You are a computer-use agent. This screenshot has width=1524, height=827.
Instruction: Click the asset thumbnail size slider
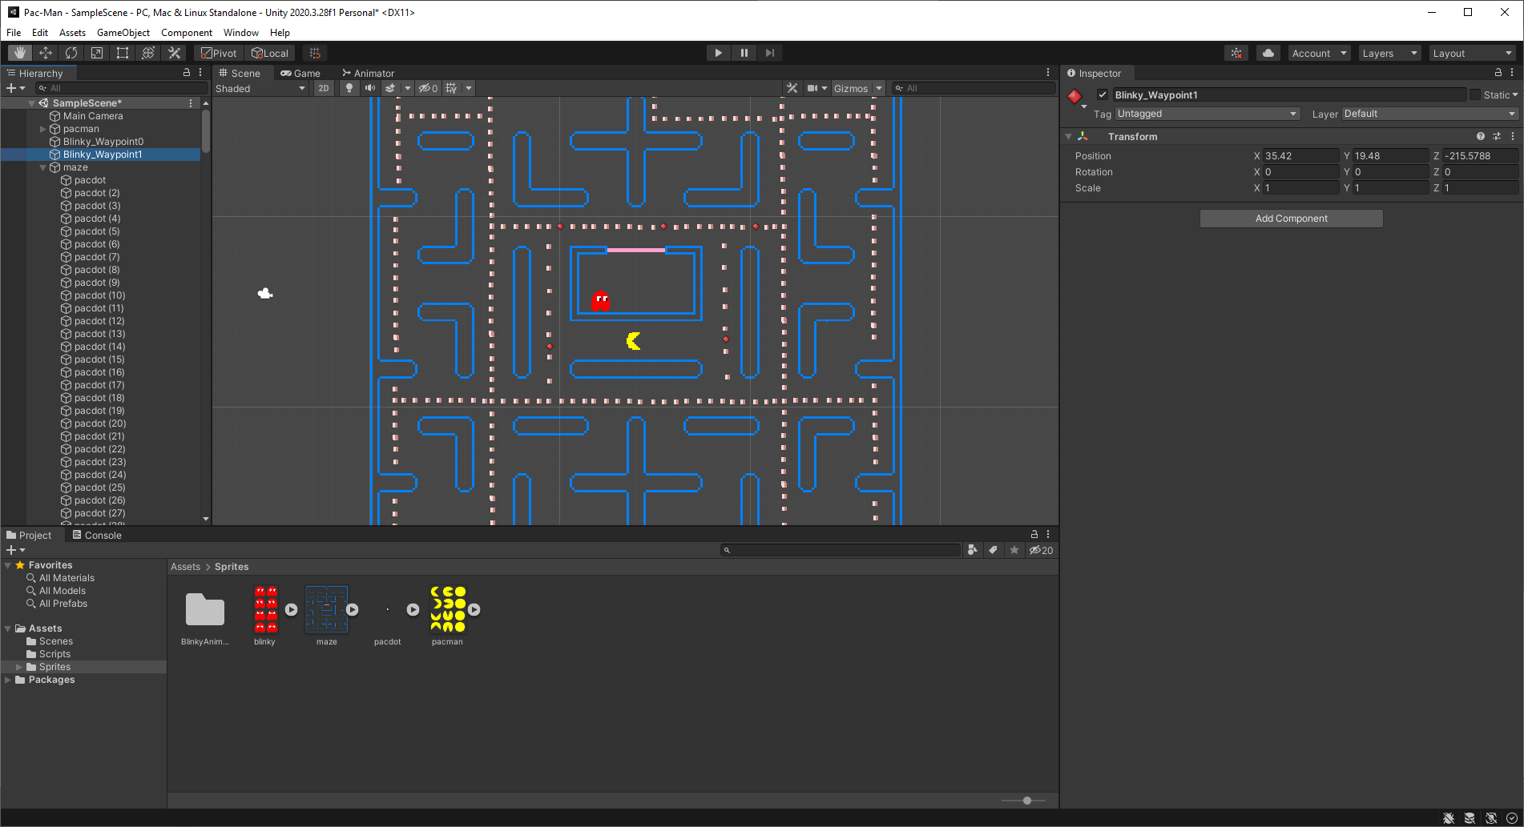click(x=1026, y=800)
